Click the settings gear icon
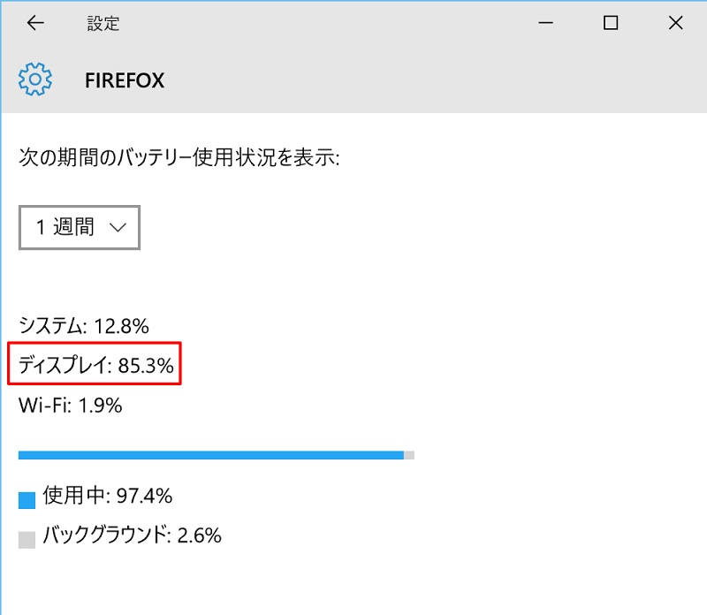707x615 pixels. coord(35,80)
